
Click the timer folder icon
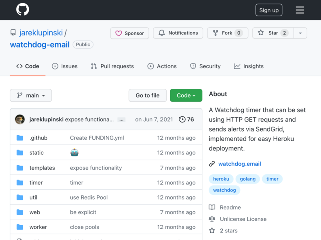pos(20,183)
